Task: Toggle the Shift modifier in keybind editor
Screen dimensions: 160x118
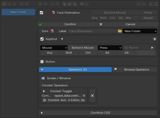Action: pyautogui.click(x=69, y=53)
